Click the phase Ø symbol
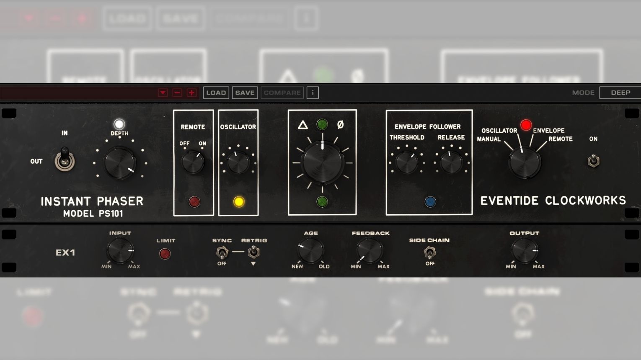Viewport: 641px width, 360px height. tap(340, 124)
